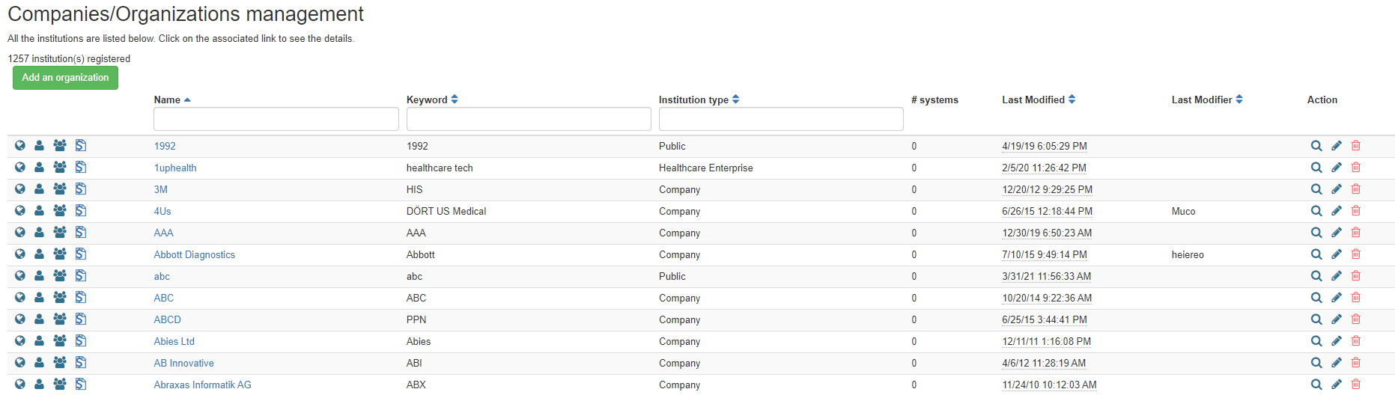
Task: Sort the table by Name column
Action: [172, 99]
